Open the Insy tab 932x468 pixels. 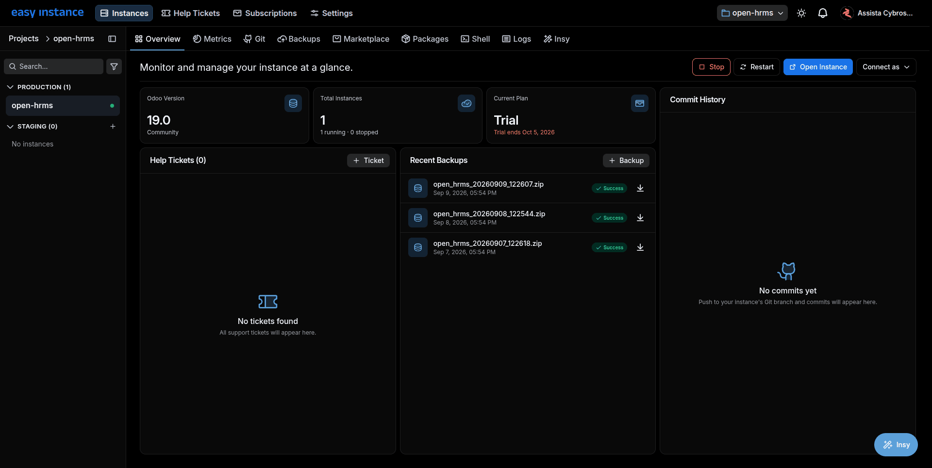(556, 39)
